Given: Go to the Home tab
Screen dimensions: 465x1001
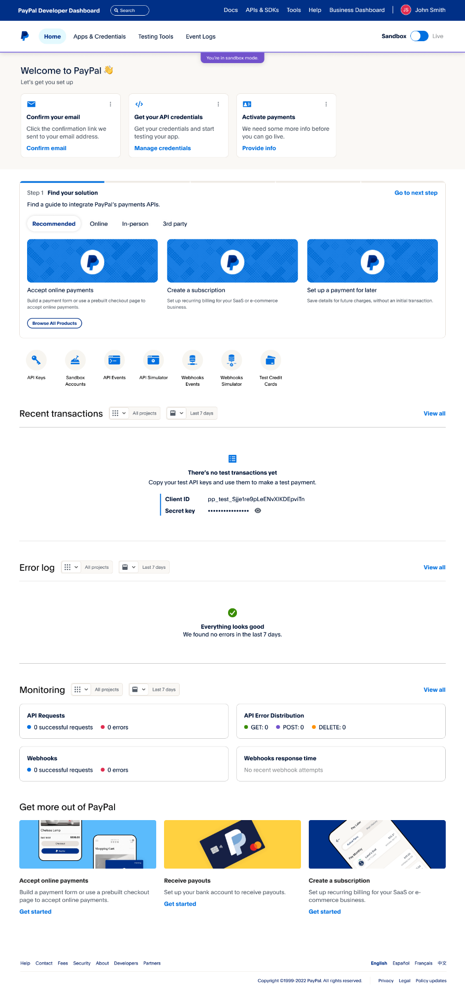Looking at the screenshot, I should [52, 36].
